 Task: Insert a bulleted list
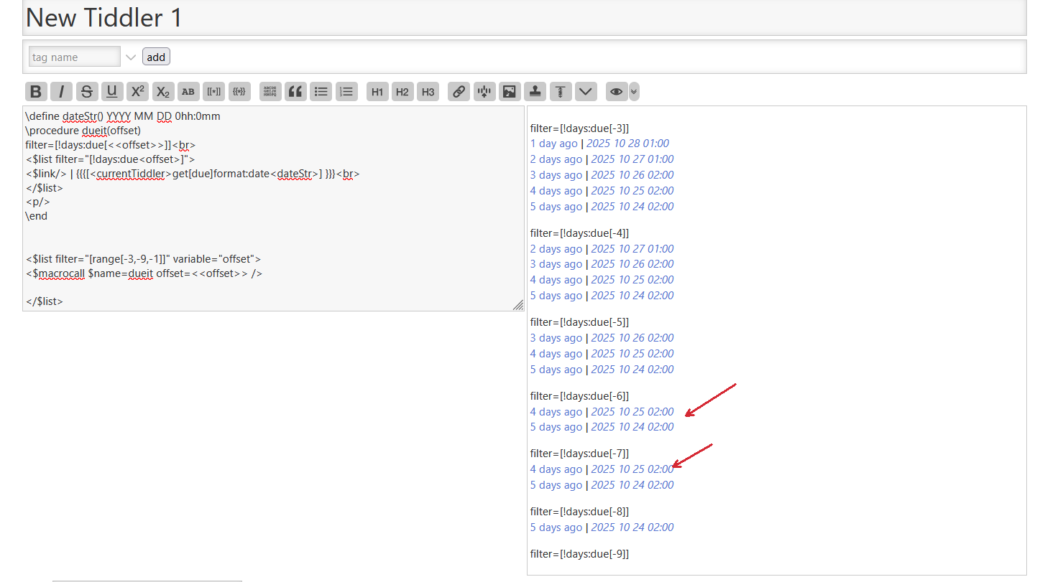pyautogui.click(x=321, y=92)
